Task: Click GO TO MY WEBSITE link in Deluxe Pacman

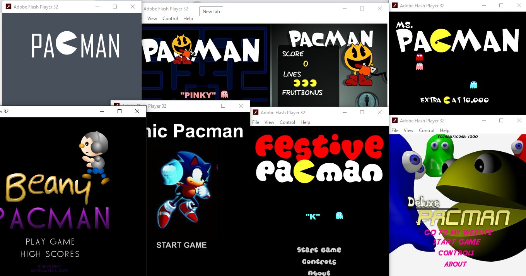Action: [x=458, y=232]
